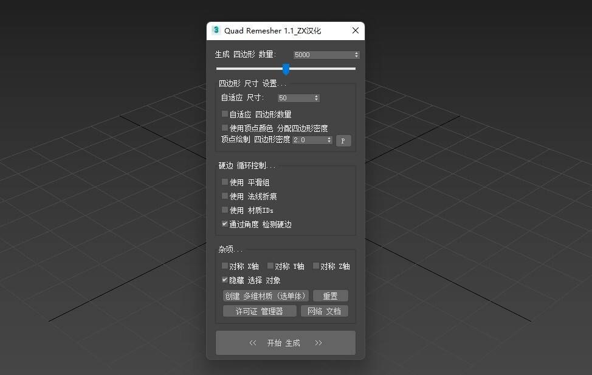Click the down arrow on 顶点绘制 四边形密度 value
This screenshot has height=375, width=592.
pyautogui.click(x=328, y=142)
